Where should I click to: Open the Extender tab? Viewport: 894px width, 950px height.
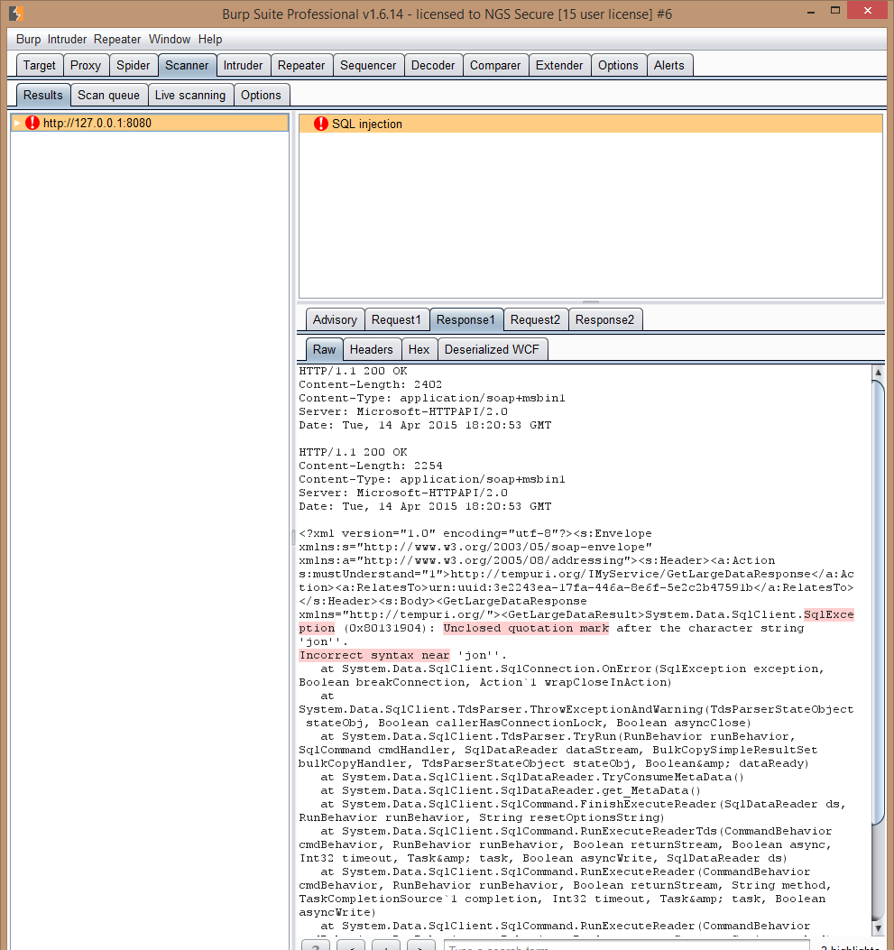pos(559,66)
